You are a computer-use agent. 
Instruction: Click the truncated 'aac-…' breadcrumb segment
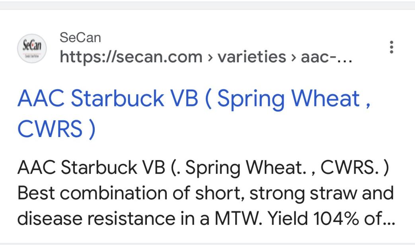[326, 57]
